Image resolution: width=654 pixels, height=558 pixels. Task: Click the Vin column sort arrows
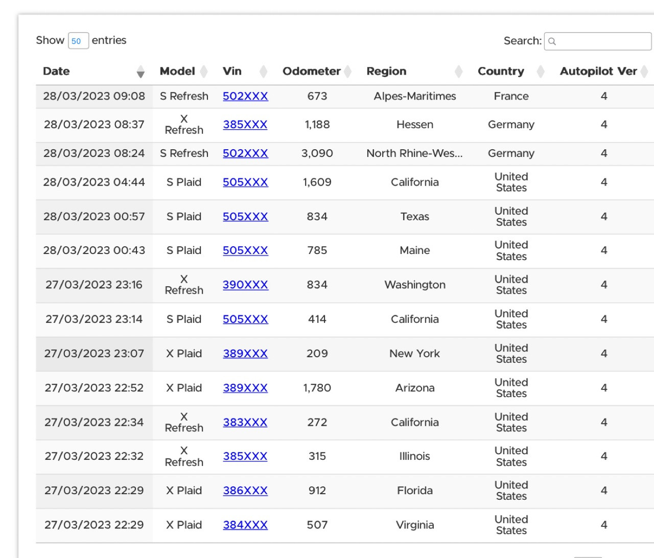click(264, 72)
